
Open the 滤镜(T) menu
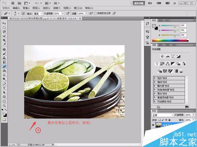[57, 8]
